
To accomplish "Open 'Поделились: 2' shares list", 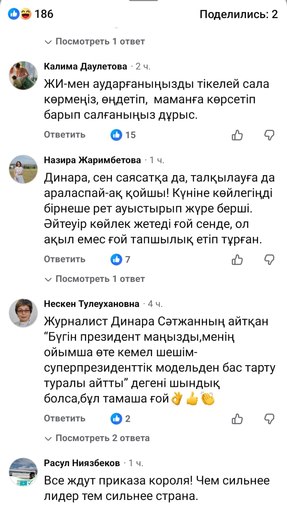I will click(x=238, y=14).
